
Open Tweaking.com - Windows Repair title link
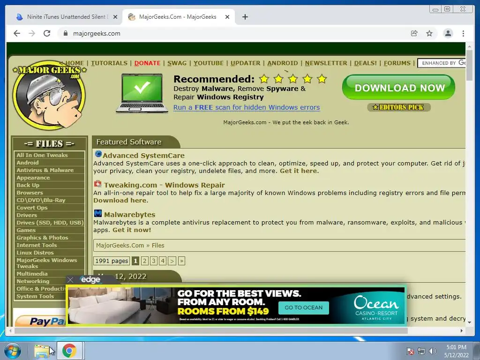pyautogui.click(x=165, y=185)
